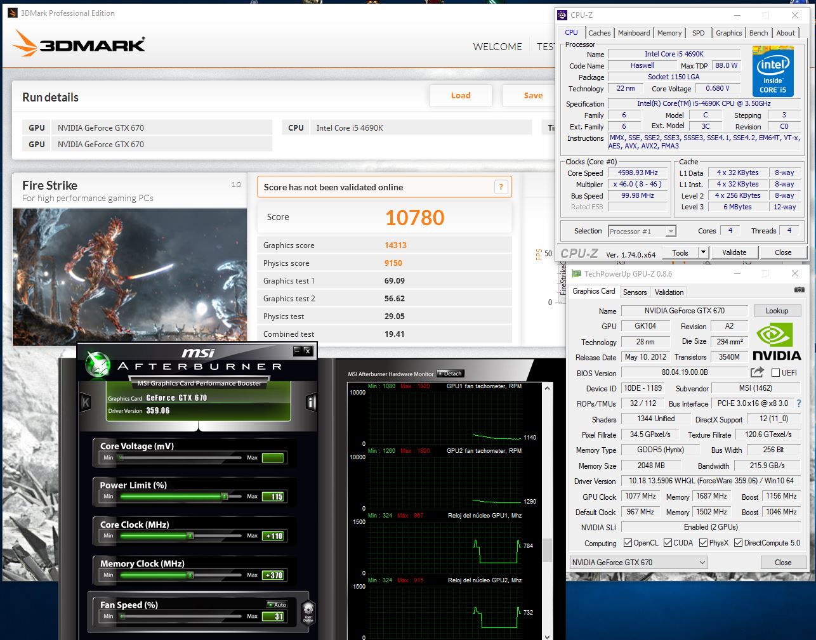Open the Memory tab in CPU-Z

coord(669,33)
